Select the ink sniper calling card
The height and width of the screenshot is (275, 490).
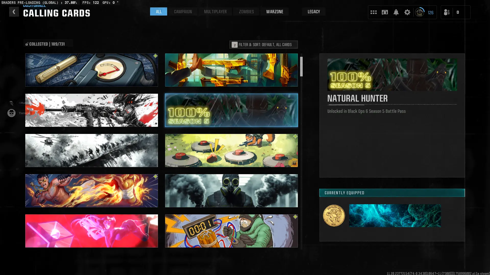coord(91,110)
